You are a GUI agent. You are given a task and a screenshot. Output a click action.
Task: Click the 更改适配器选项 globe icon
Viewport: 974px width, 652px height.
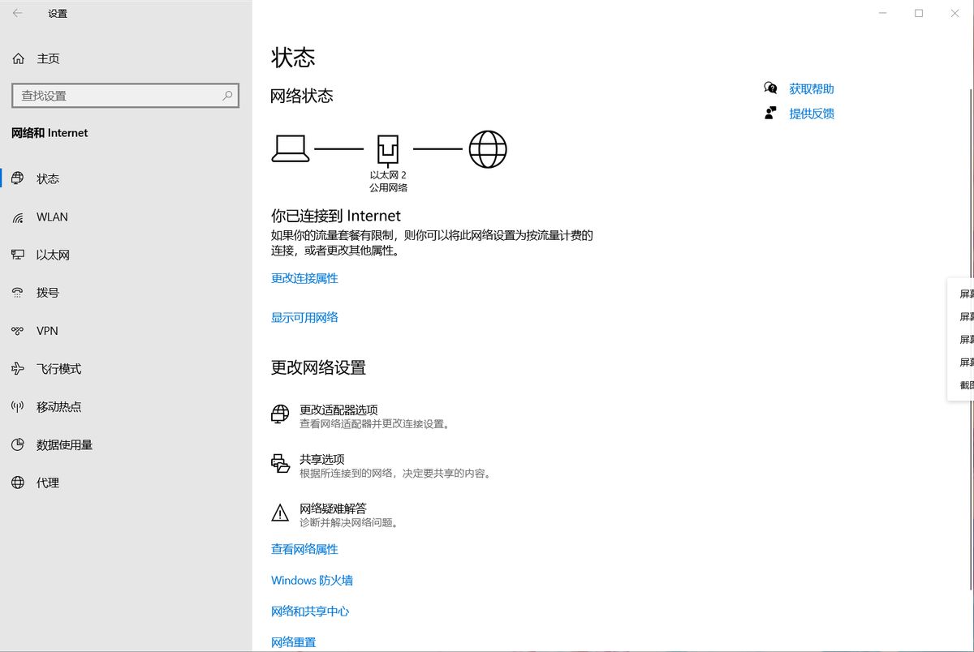tap(280, 414)
